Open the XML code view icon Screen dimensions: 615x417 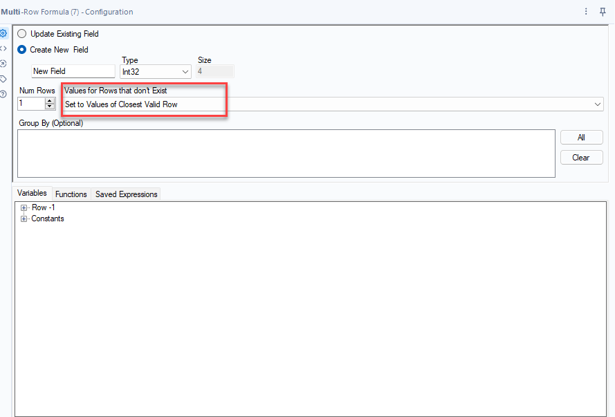point(3,48)
